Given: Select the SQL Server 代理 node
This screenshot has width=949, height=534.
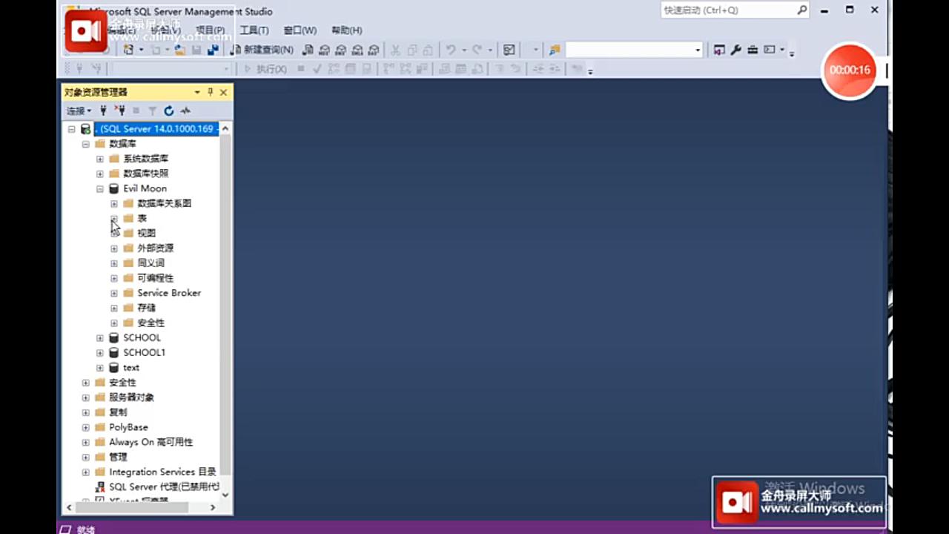Looking at the screenshot, I should [164, 487].
